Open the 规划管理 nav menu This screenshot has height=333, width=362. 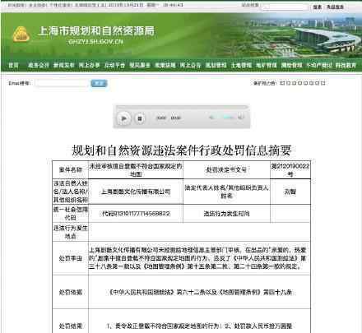point(216,65)
